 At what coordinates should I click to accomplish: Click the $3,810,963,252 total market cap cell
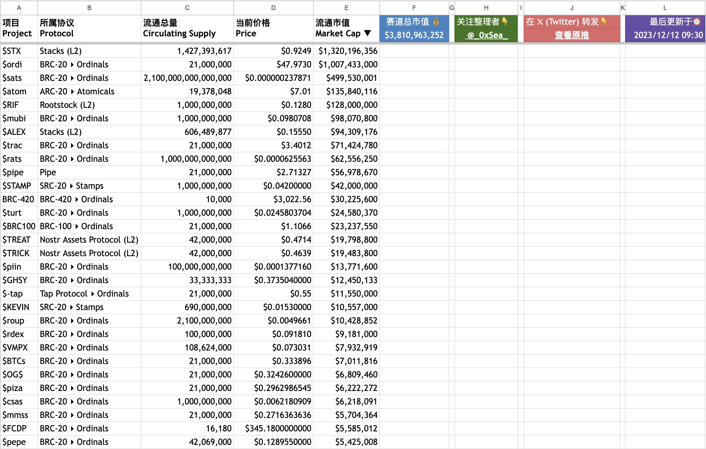coord(414,35)
